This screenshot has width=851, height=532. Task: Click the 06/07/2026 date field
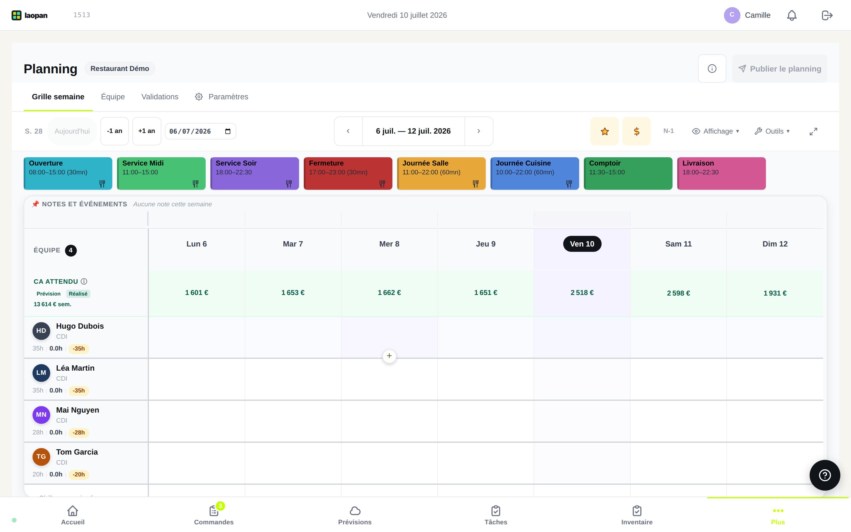click(200, 131)
